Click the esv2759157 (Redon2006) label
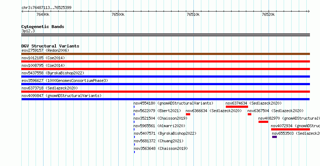The image size is (320, 166). tap(45, 50)
